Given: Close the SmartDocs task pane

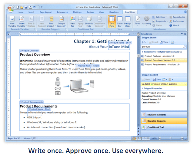Looking at the screenshot, I should coord(185,34).
